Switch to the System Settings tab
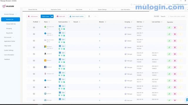The width and height of the screenshot is (188, 105). 102,9
